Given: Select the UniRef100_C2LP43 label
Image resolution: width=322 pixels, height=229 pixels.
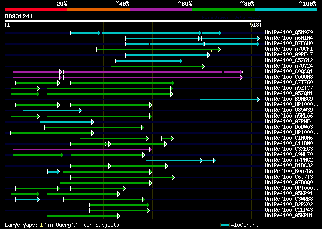Looking at the screenshot, I should 289,210.
